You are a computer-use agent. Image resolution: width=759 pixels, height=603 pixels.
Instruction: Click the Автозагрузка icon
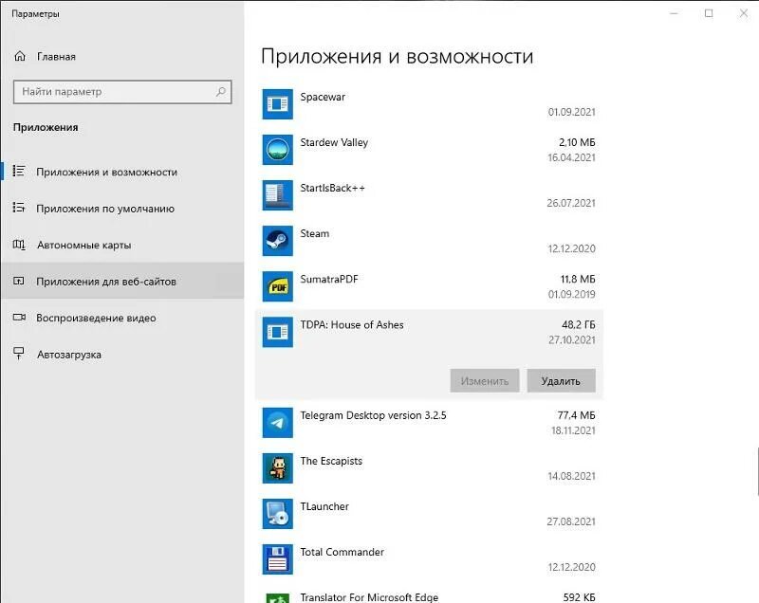19,354
